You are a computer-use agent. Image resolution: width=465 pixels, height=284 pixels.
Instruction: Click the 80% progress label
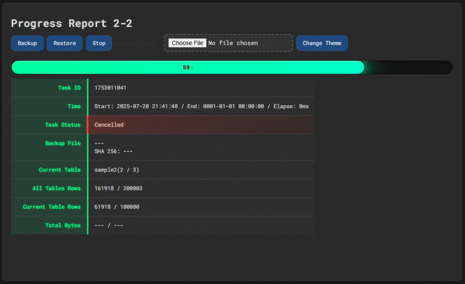187,68
